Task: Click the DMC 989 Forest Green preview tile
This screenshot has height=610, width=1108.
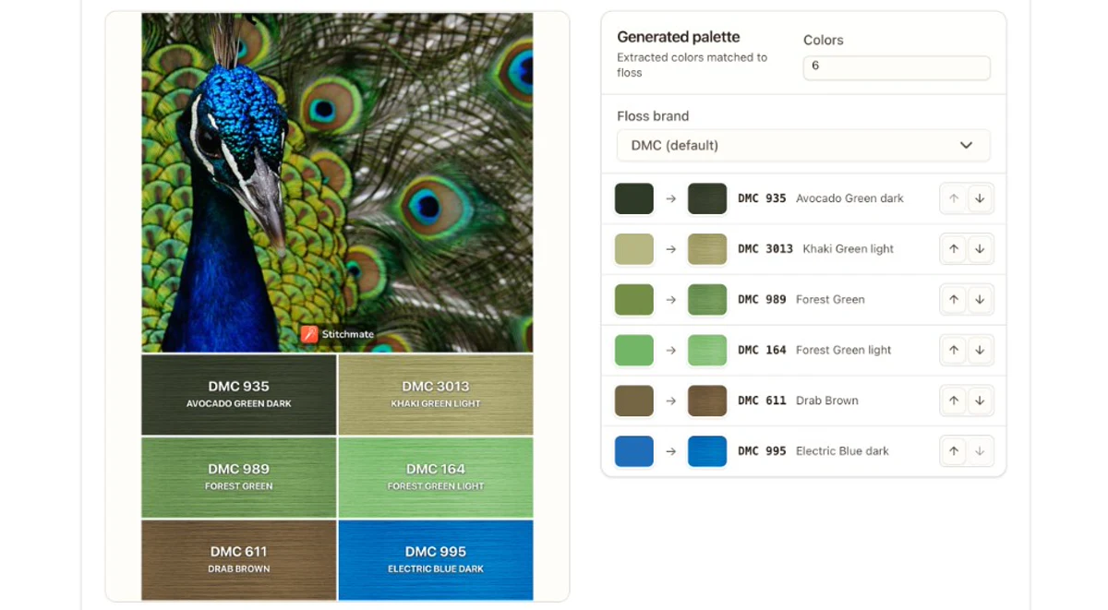Action: (238, 477)
